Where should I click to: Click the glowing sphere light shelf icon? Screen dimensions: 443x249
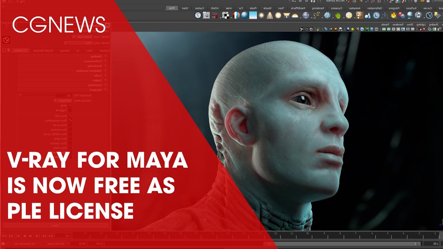coord(278,15)
